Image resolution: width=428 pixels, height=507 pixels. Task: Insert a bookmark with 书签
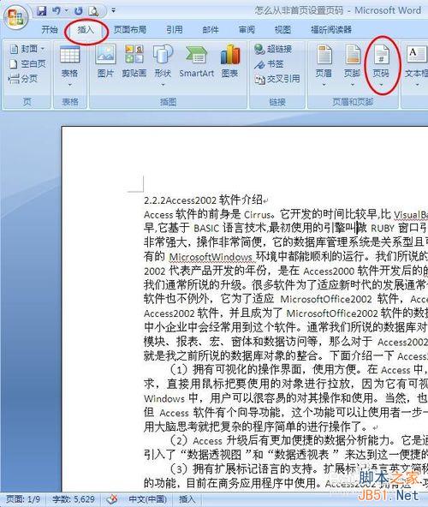[269, 64]
